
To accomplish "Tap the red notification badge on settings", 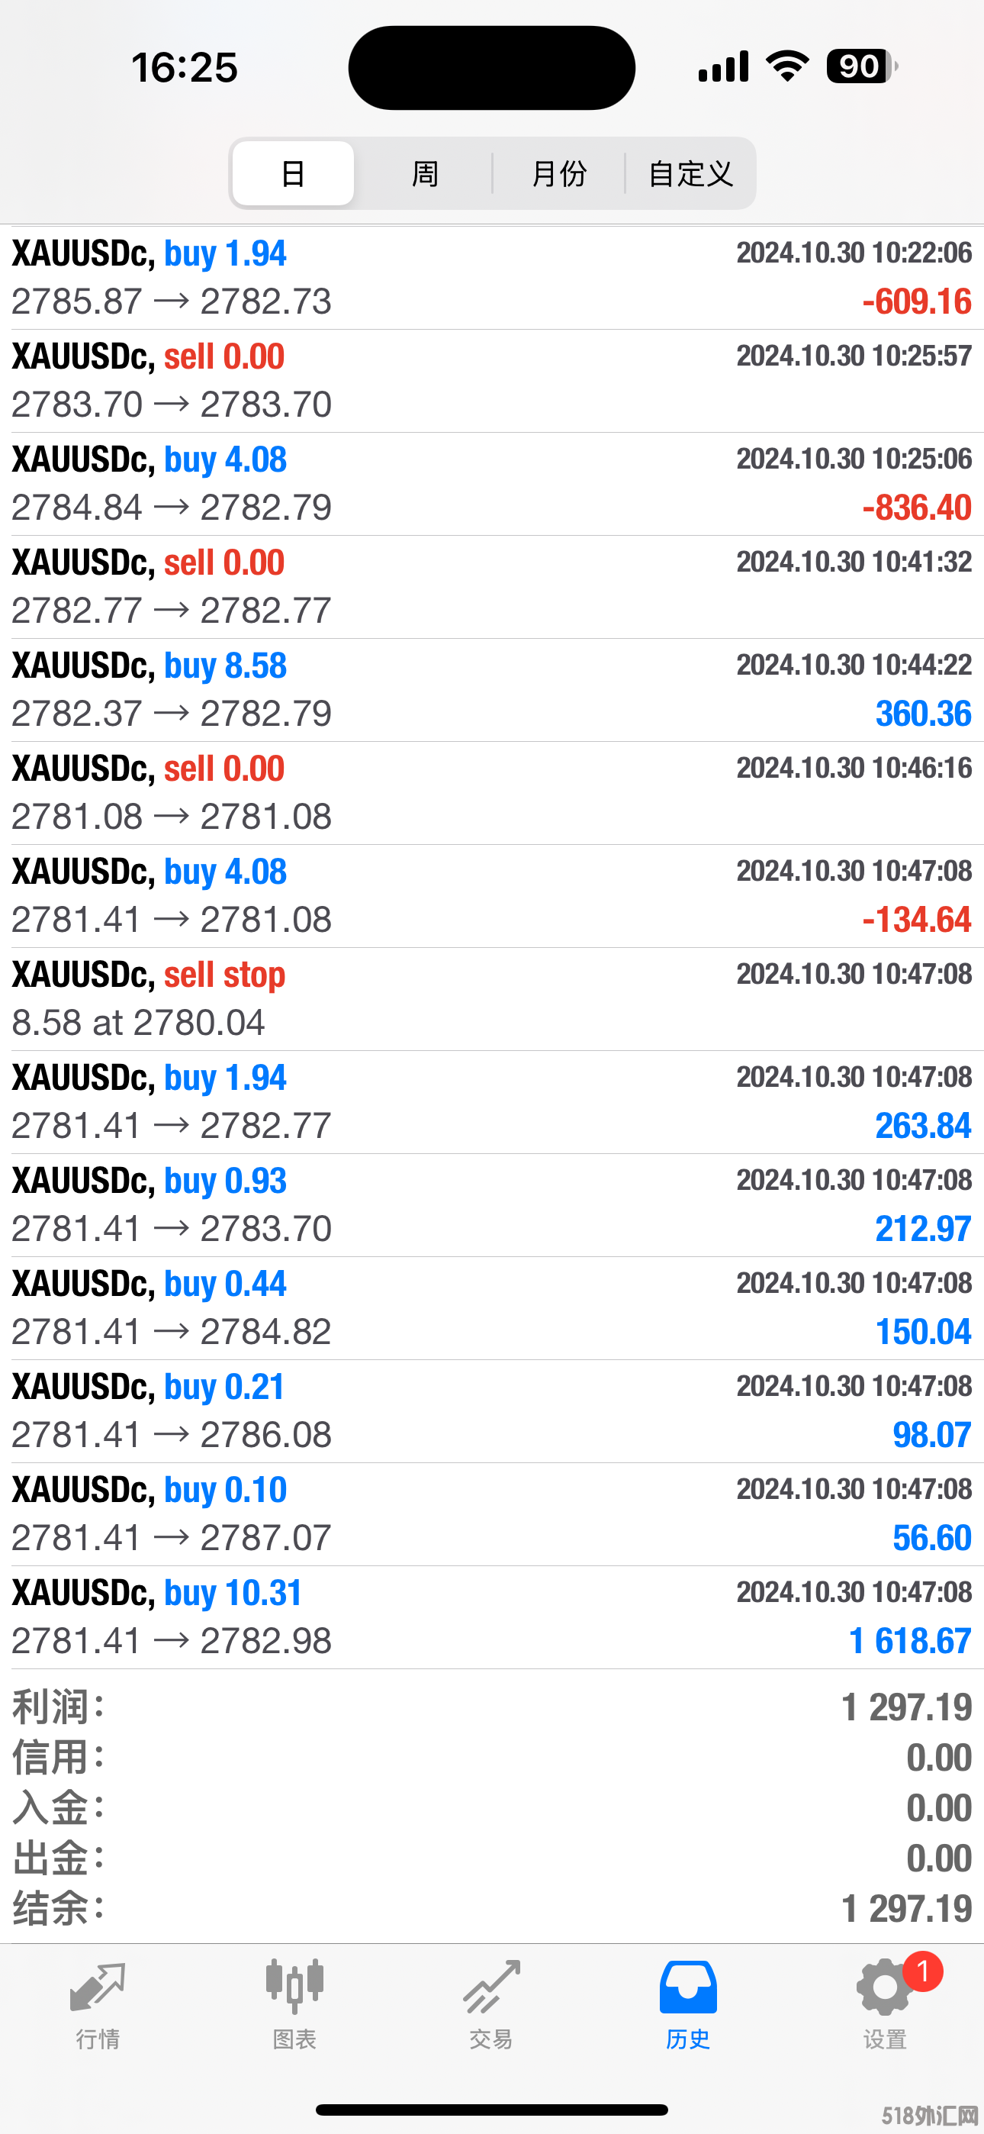I will pos(923,1971).
